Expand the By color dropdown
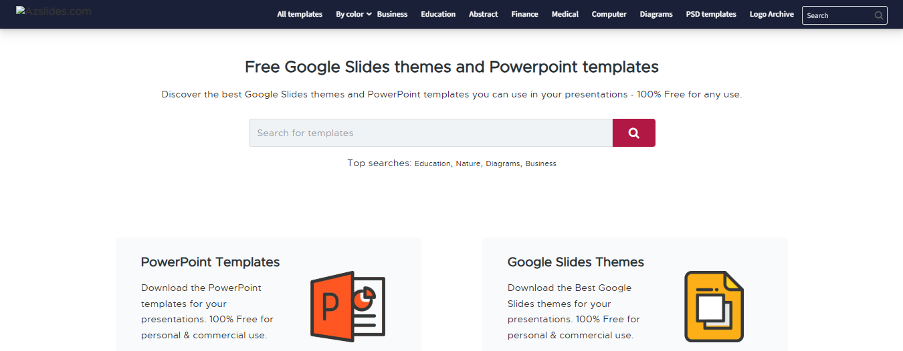The width and height of the screenshot is (903, 351). (353, 14)
